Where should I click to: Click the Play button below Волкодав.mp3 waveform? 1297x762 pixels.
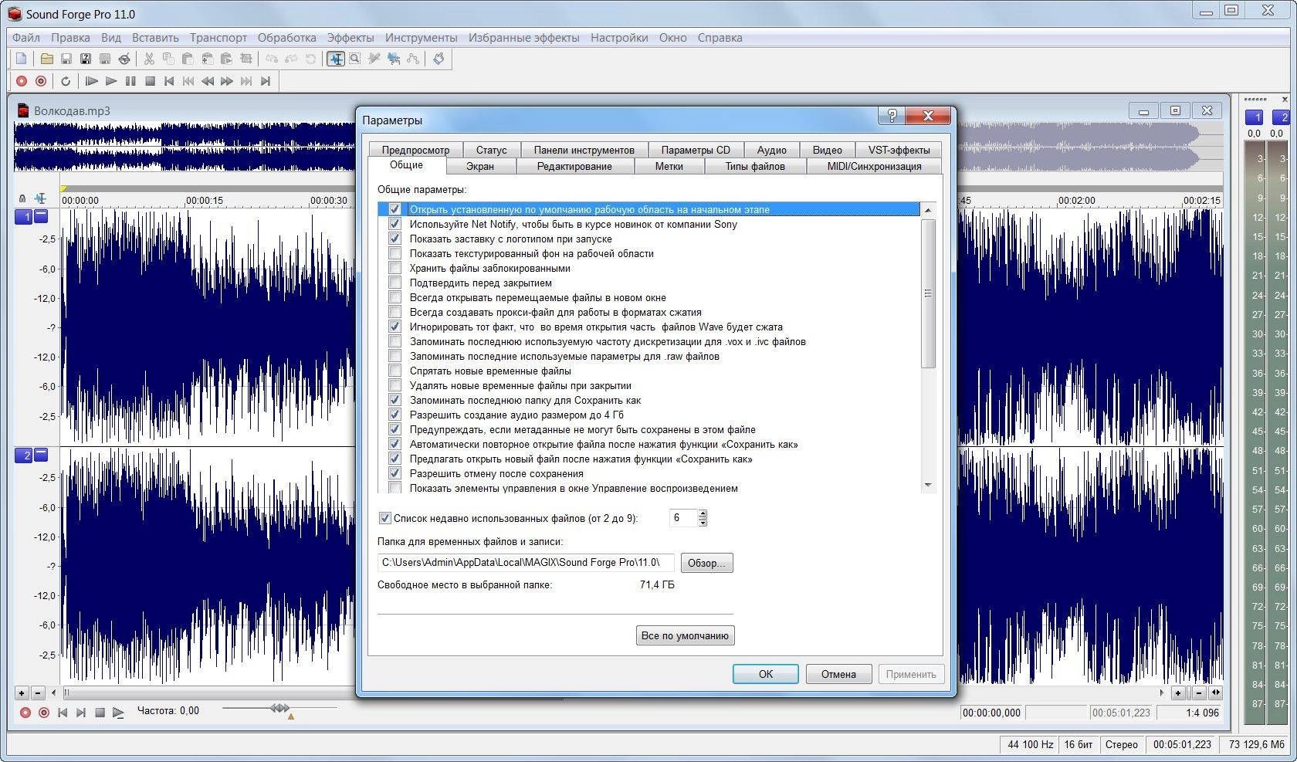(118, 713)
